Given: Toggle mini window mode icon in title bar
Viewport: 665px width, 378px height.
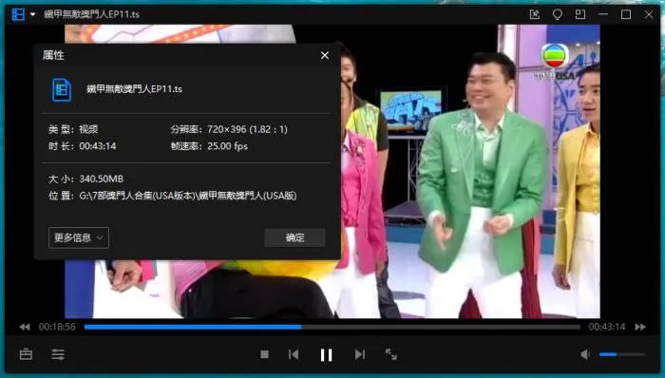Looking at the screenshot, I should [x=579, y=14].
